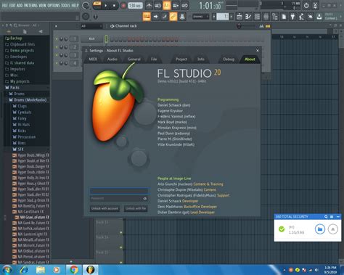Toggle the Pat/Song mode switch
The height and width of the screenshot is (275, 344).
click(x=97, y=5)
